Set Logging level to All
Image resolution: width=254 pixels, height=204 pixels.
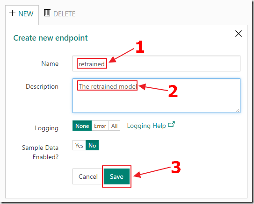pos(114,126)
